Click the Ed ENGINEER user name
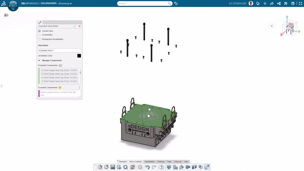304x171 pixels. click(x=237, y=3)
